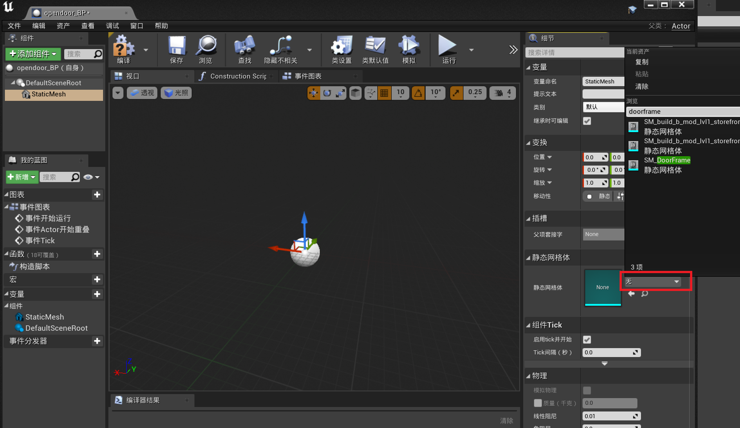Toggle grid snapping icon

pyautogui.click(x=384, y=93)
